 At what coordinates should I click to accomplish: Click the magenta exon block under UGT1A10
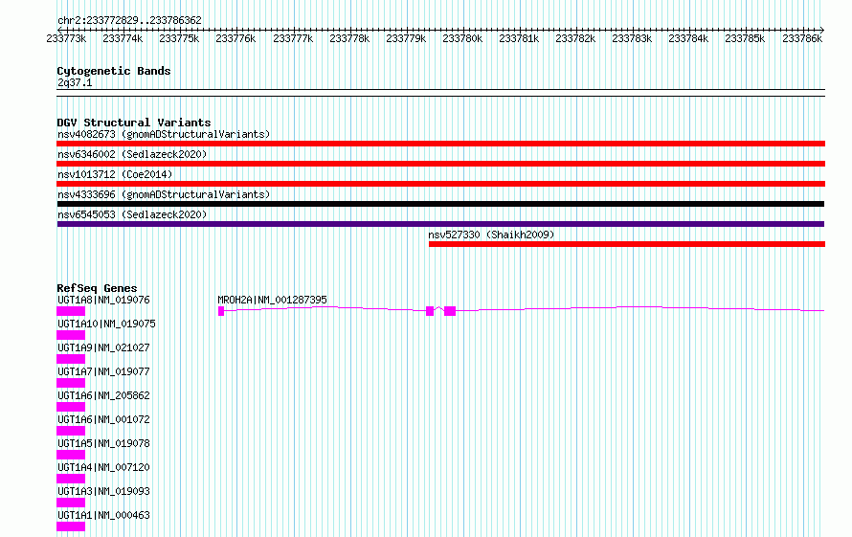pos(71,335)
